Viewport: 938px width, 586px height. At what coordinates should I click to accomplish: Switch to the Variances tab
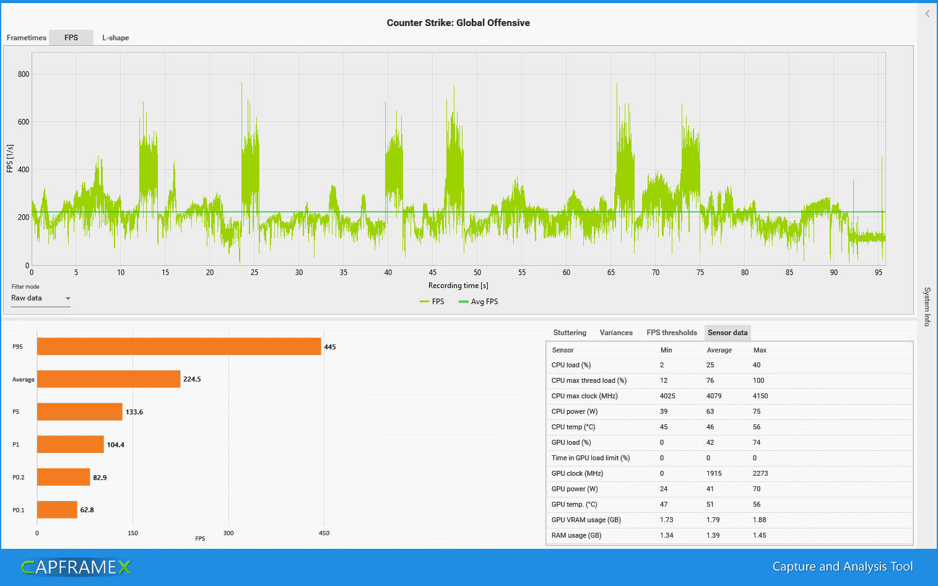[616, 333]
